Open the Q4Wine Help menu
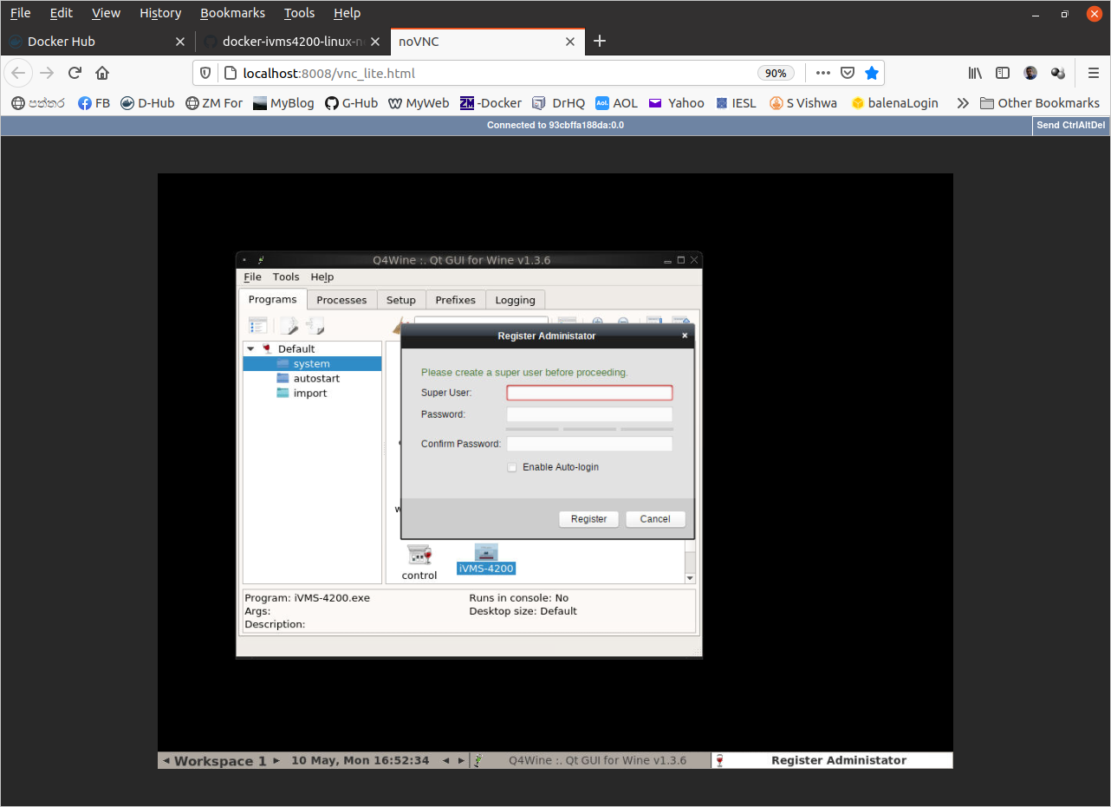 (x=322, y=277)
